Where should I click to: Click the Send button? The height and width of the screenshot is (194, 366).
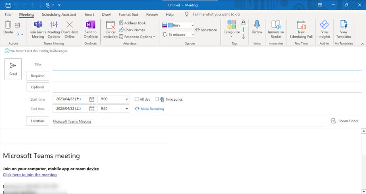click(x=13, y=69)
